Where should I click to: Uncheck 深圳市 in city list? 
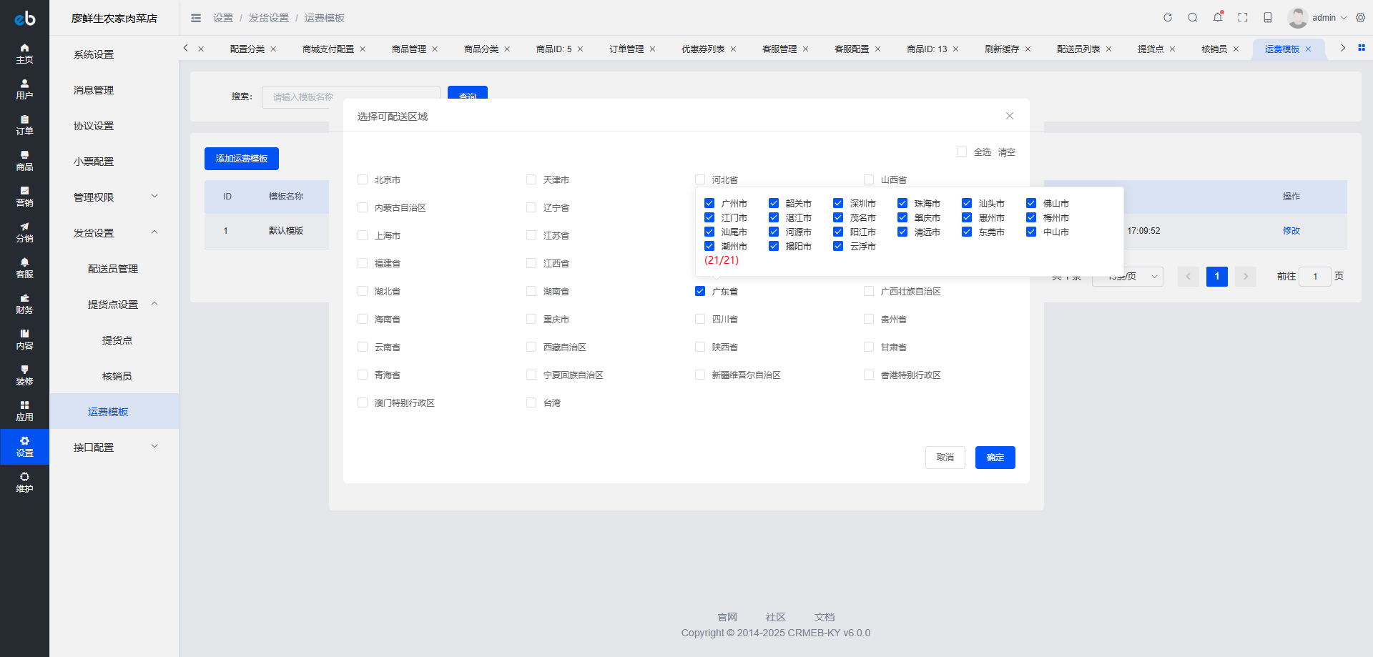[838, 203]
